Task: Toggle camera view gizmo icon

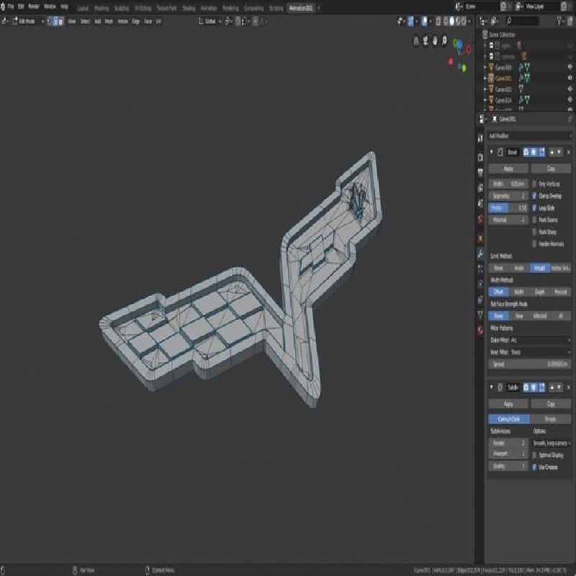Action: click(426, 40)
